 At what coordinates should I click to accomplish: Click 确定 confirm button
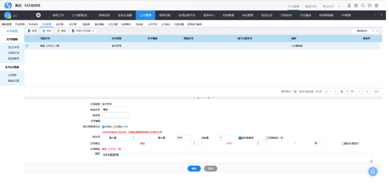coord(194,169)
